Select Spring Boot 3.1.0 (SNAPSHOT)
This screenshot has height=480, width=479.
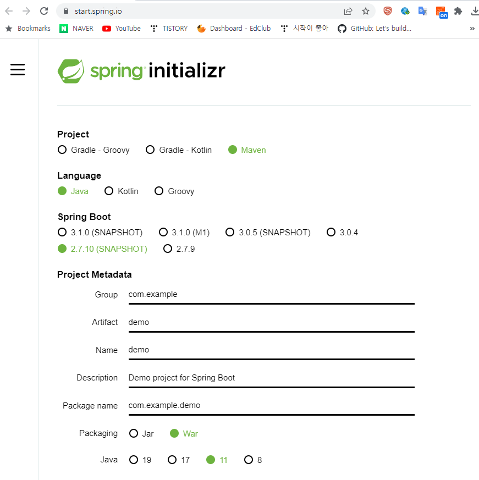[100, 233]
